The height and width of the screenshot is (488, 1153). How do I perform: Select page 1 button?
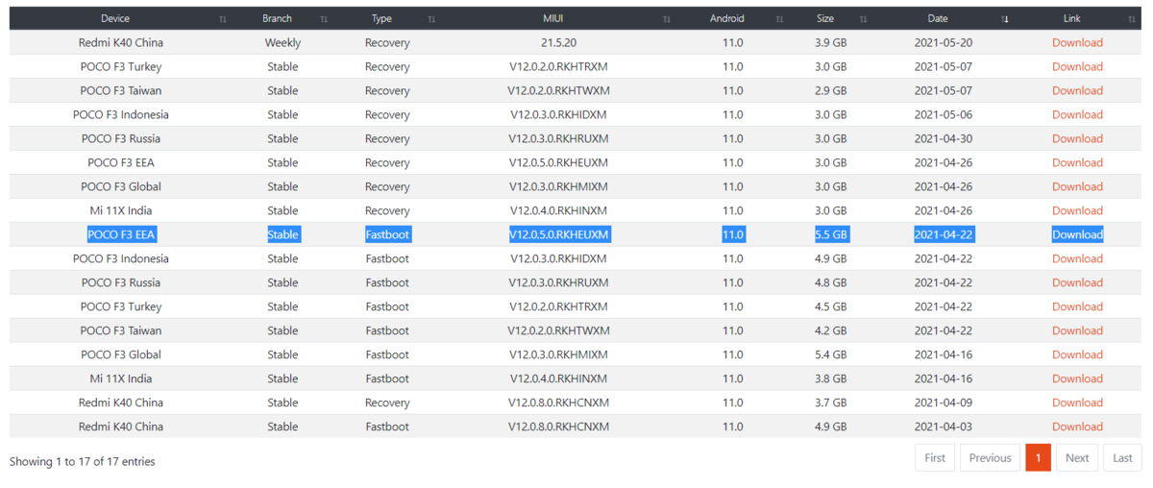1038,457
